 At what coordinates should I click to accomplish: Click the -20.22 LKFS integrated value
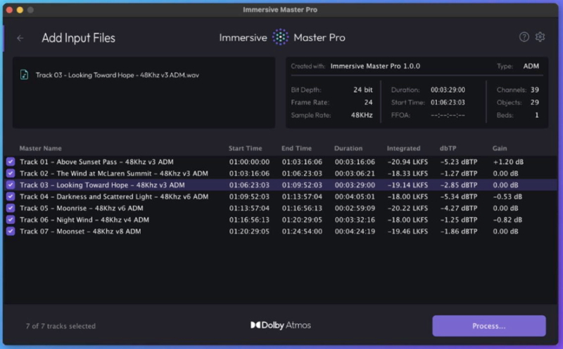407,208
